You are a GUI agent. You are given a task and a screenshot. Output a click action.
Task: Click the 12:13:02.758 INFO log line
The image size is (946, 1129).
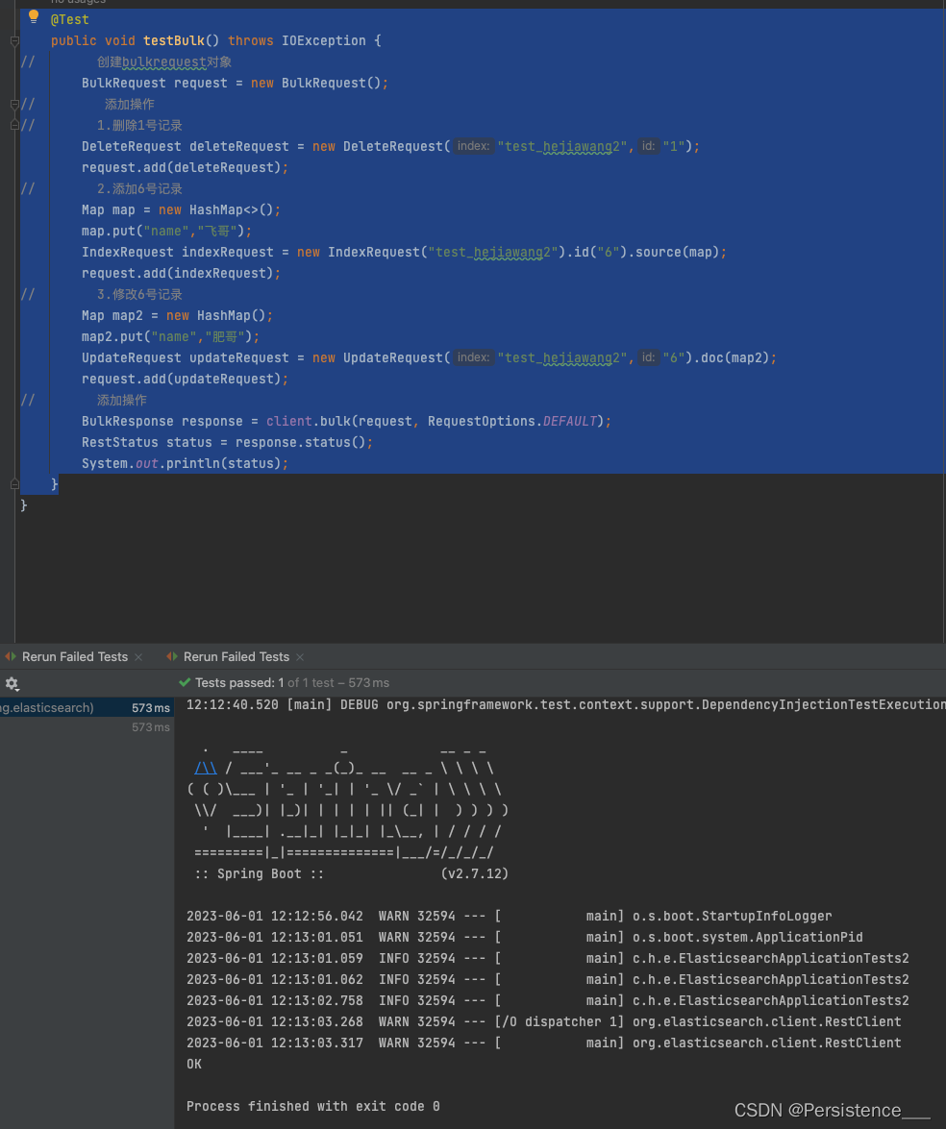pyautogui.click(x=548, y=1001)
